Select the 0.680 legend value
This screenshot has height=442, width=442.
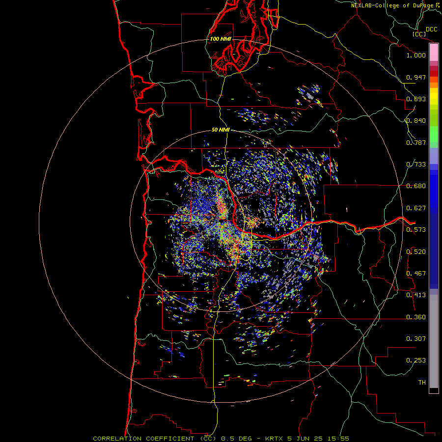click(x=416, y=186)
